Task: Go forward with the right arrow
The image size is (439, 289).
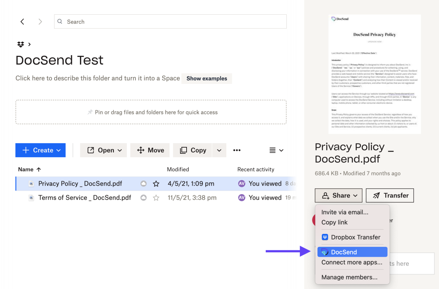Action: click(x=40, y=22)
